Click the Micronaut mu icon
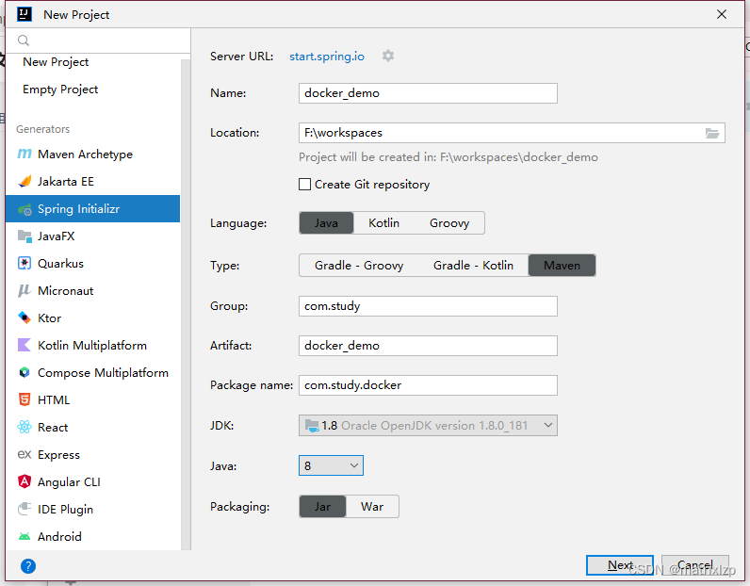Viewport: 750px width, 586px height. click(24, 291)
